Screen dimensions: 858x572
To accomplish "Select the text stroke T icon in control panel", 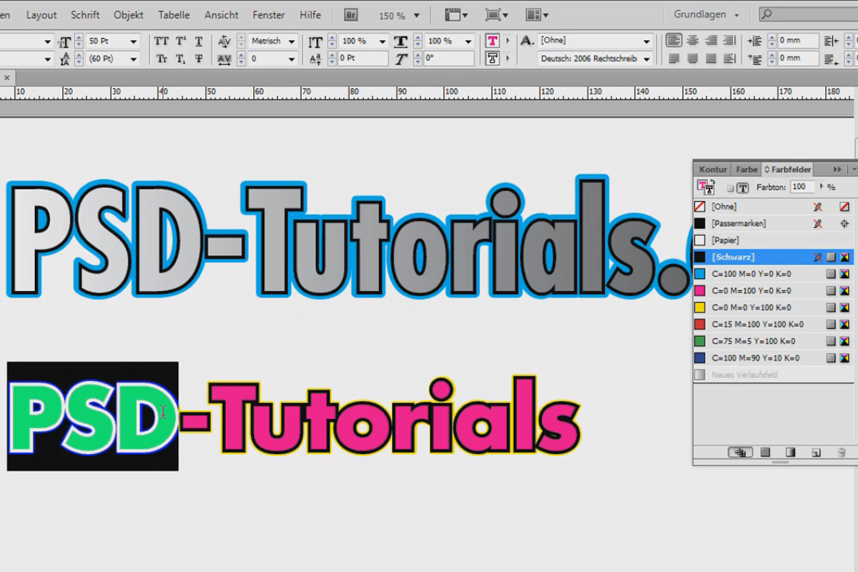I will [x=492, y=58].
